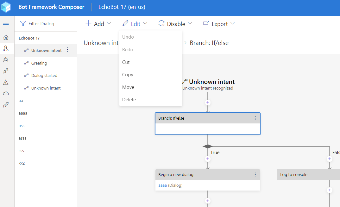
Task: Add action in the False branch
Action: (x=329, y=159)
